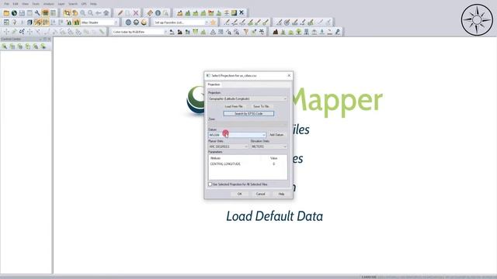This screenshot has height=279, width=497.
Task: Click the key icon at toolbar end
Action: click(338, 32)
